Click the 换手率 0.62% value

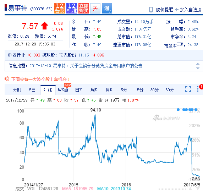point(193,29)
